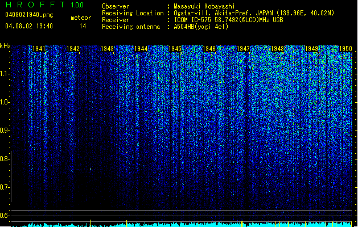
Task: Click the 0.8 frequency axis label
Action: [5, 159]
